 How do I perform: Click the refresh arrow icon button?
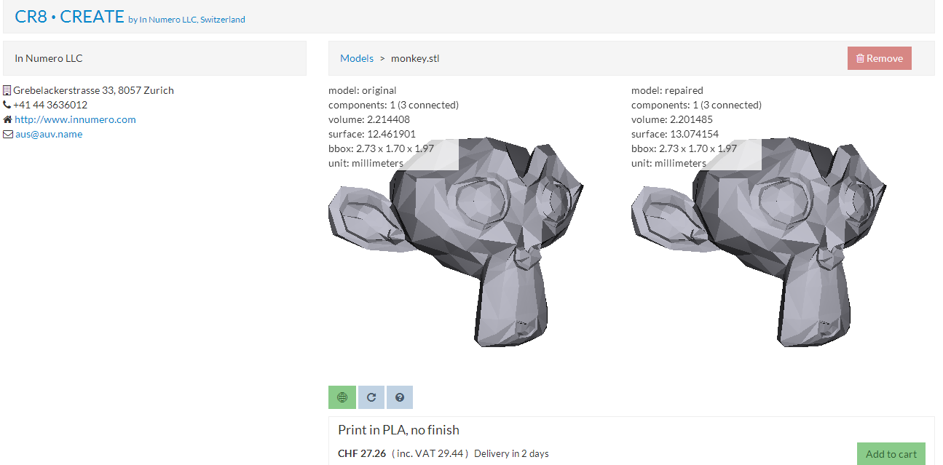pyautogui.click(x=371, y=397)
